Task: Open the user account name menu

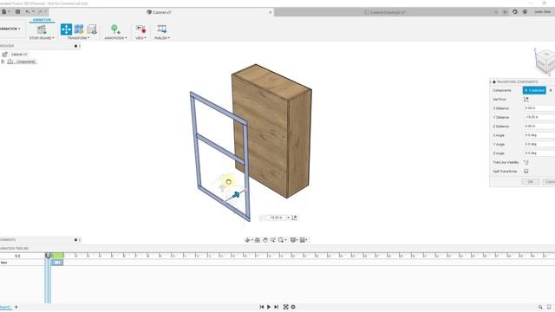Action: (542, 12)
